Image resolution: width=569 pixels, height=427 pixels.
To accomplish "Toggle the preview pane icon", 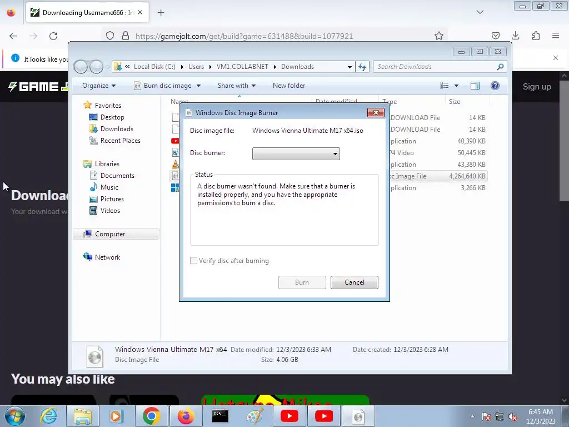I will pos(475,86).
